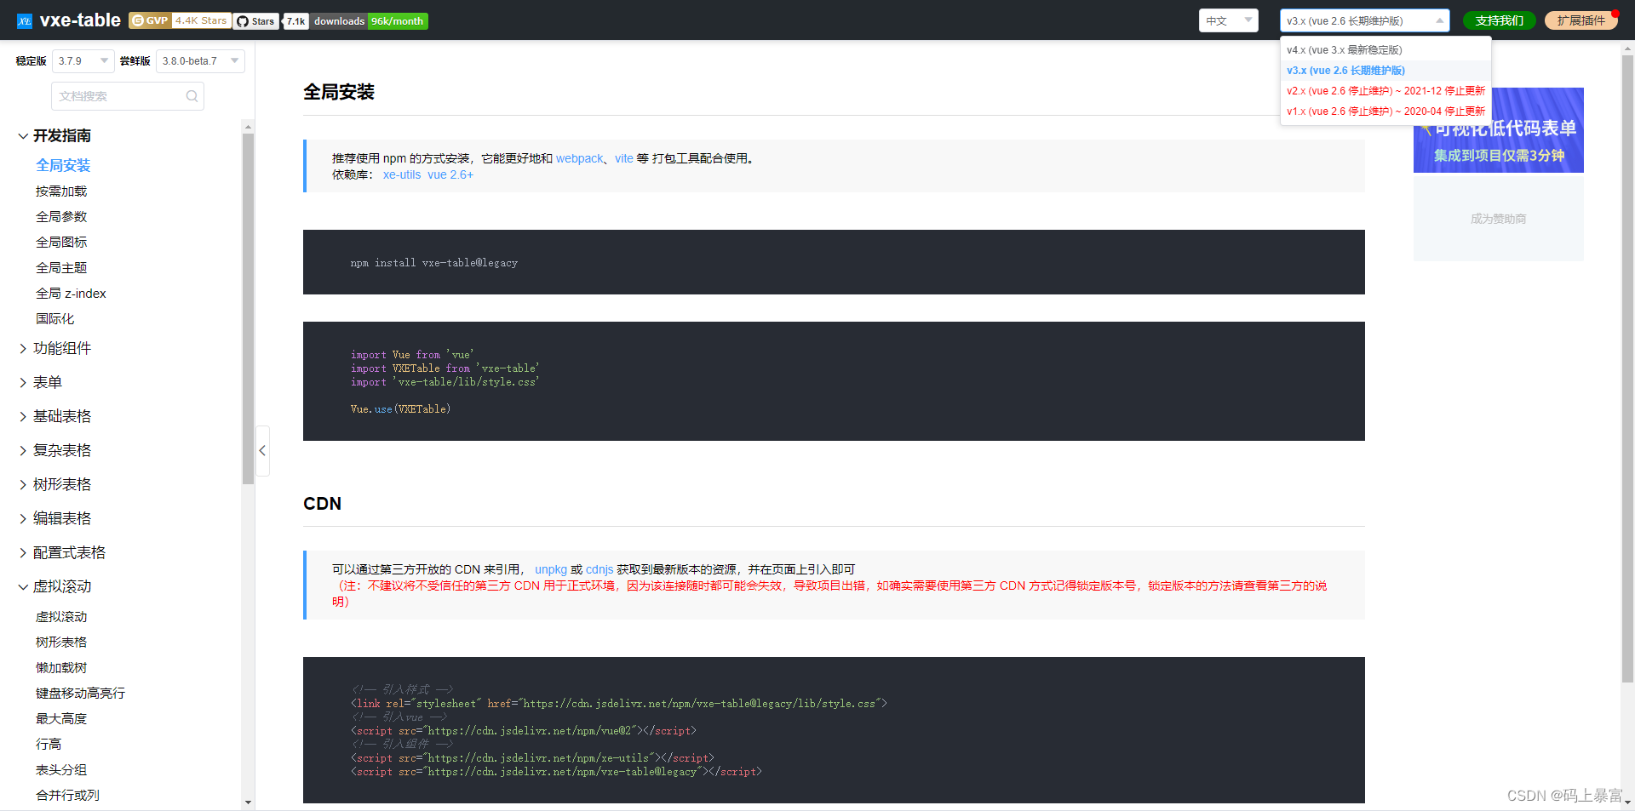1635x811 pixels.
Task: Click the 支持我们 button
Action: pyautogui.click(x=1499, y=20)
